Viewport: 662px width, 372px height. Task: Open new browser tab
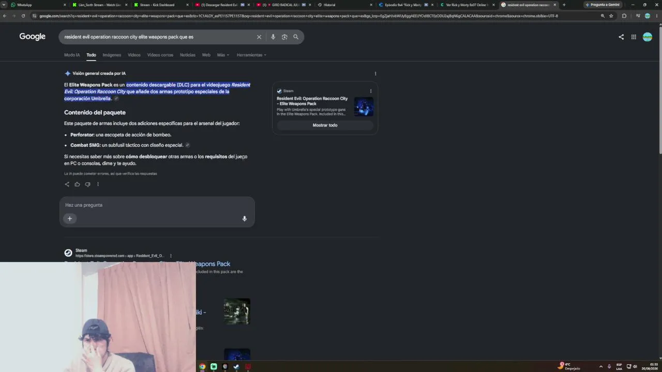tap(564, 5)
